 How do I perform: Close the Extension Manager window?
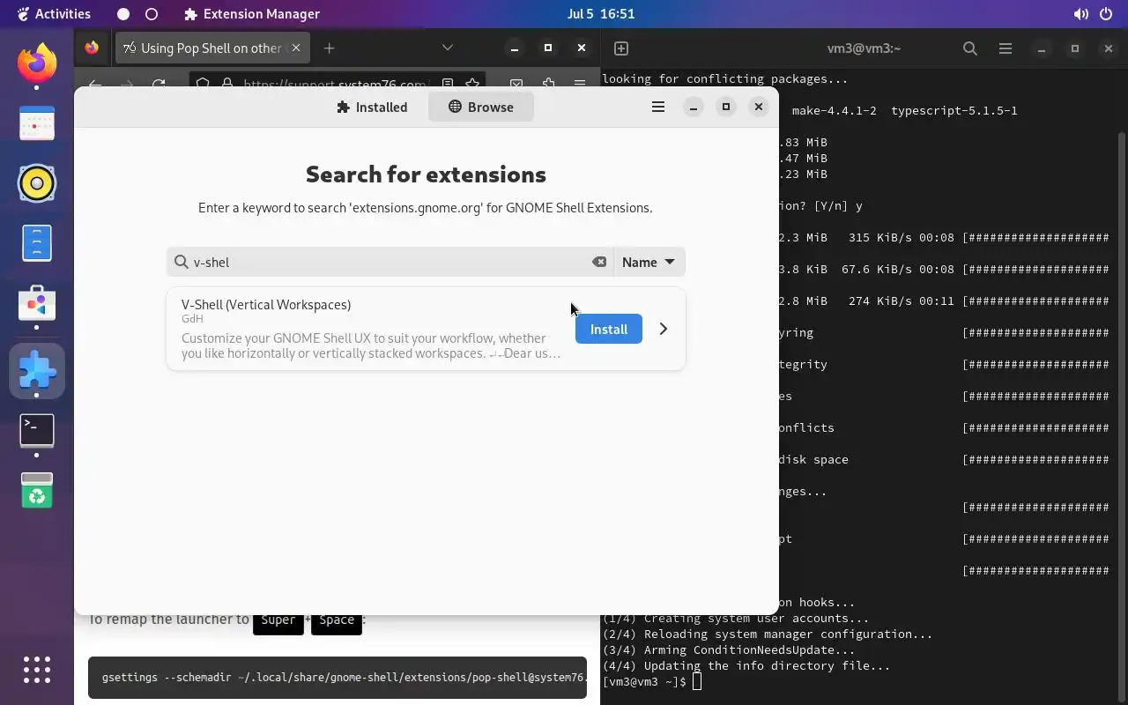coord(758,107)
